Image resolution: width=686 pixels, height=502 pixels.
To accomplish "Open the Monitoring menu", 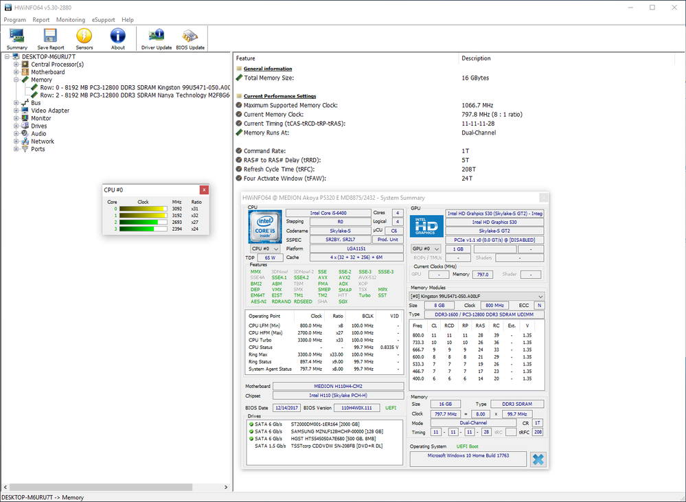I will tap(71, 20).
